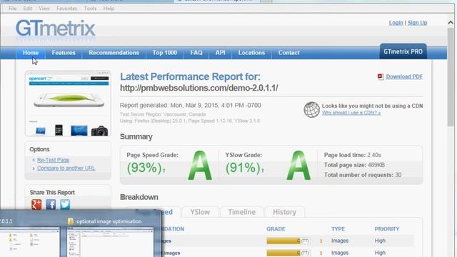Screen dimensions: 457x257
Task: Click the GRADE column header
Action: 276,229
